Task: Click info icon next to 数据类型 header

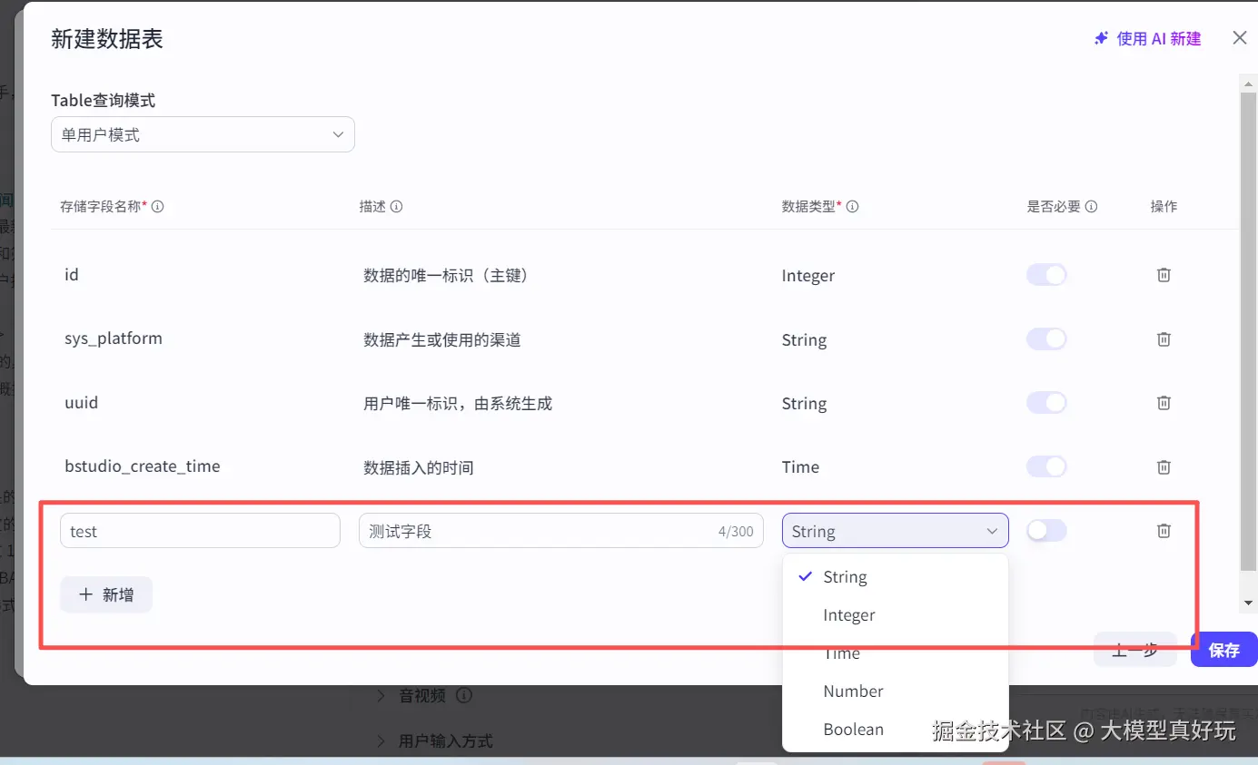Action: (852, 207)
